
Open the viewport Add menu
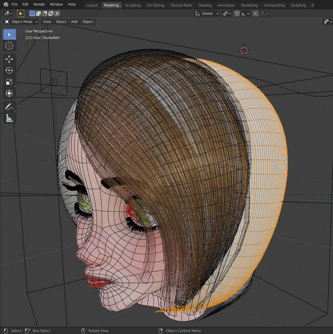tap(74, 22)
